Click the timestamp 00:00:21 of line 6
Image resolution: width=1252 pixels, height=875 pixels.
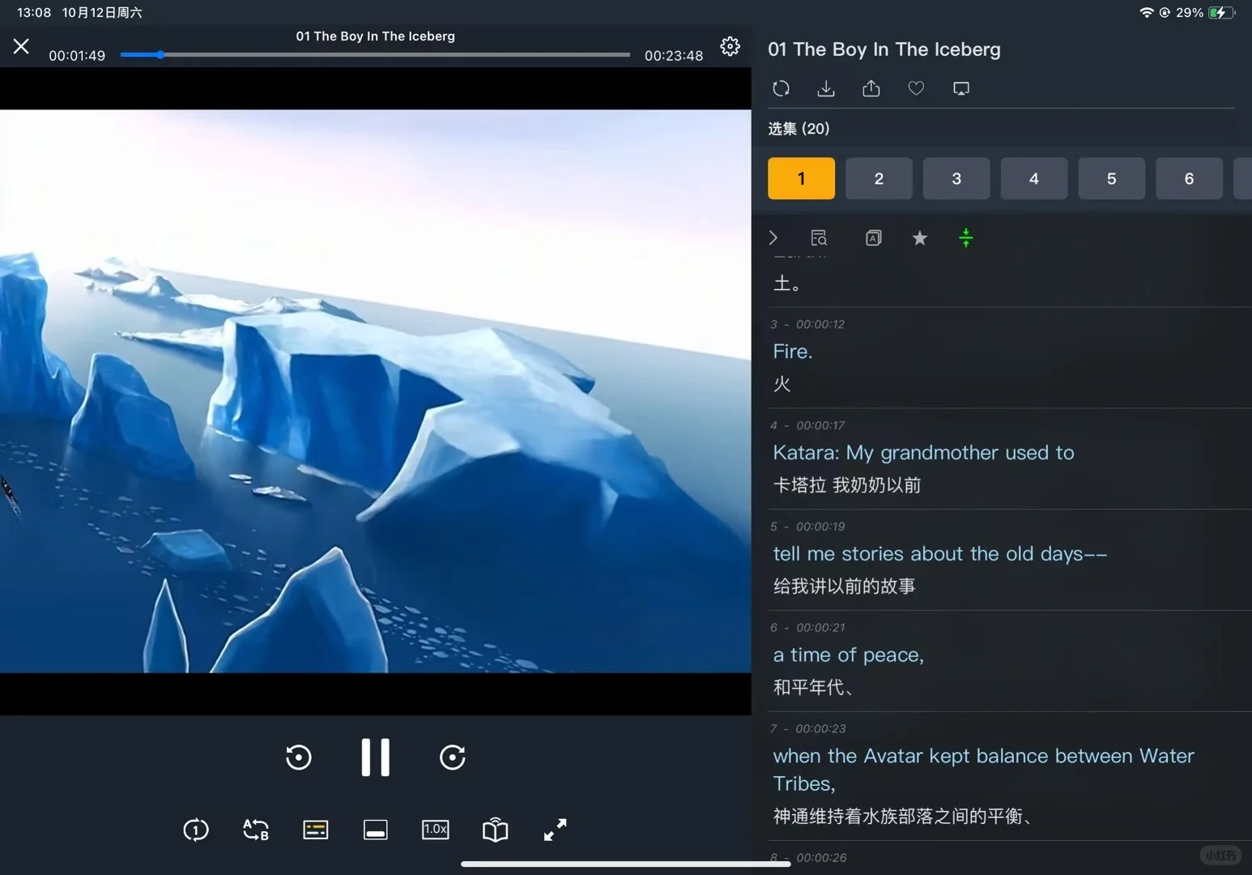pos(820,628)
